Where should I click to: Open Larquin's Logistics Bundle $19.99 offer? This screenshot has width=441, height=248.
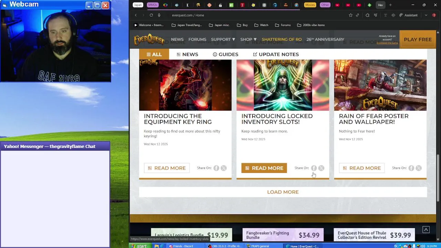pyautogui.click(x=191, y=235)
